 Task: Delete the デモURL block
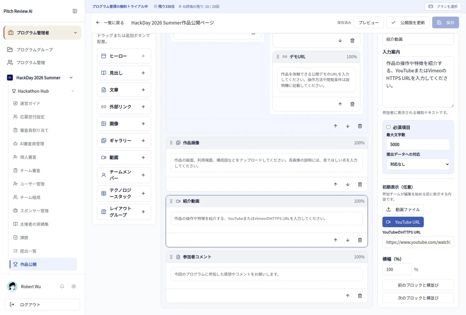[x=352, y=104]
